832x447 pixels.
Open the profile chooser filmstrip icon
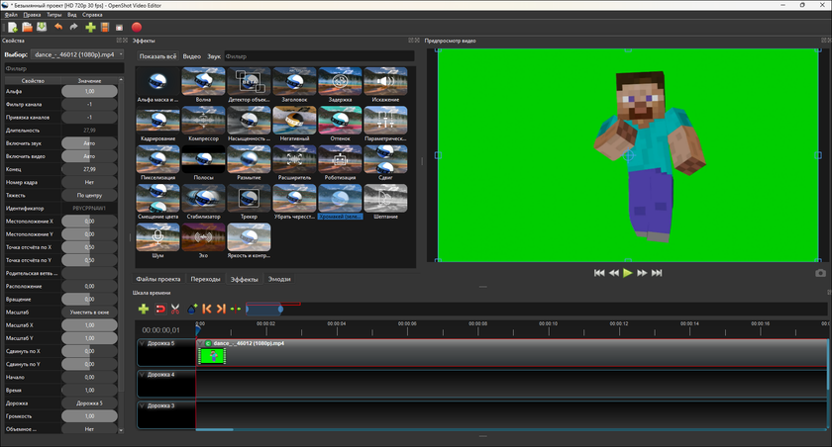tap(105, 27)
